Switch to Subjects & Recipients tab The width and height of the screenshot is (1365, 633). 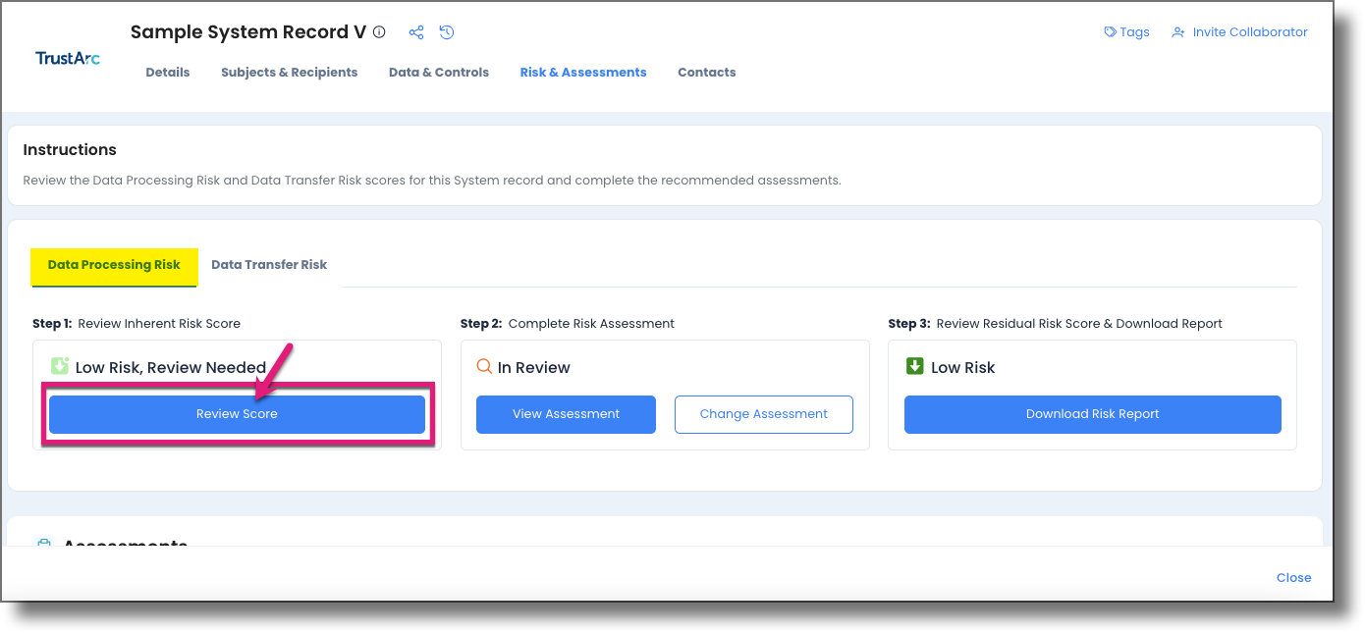coord(290,73)
